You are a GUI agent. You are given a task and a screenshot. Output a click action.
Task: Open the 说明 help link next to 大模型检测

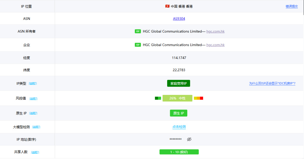pyautogui.click(x=36, y=127)
